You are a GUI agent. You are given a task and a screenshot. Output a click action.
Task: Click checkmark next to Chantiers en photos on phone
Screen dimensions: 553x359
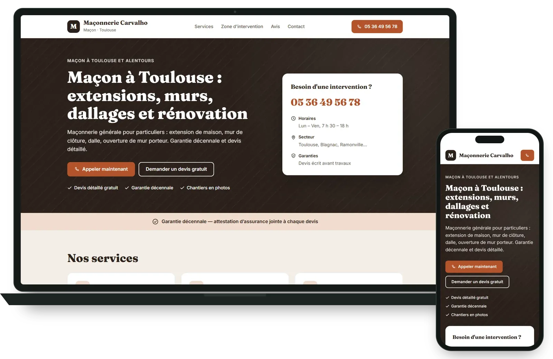click(447, 315)
